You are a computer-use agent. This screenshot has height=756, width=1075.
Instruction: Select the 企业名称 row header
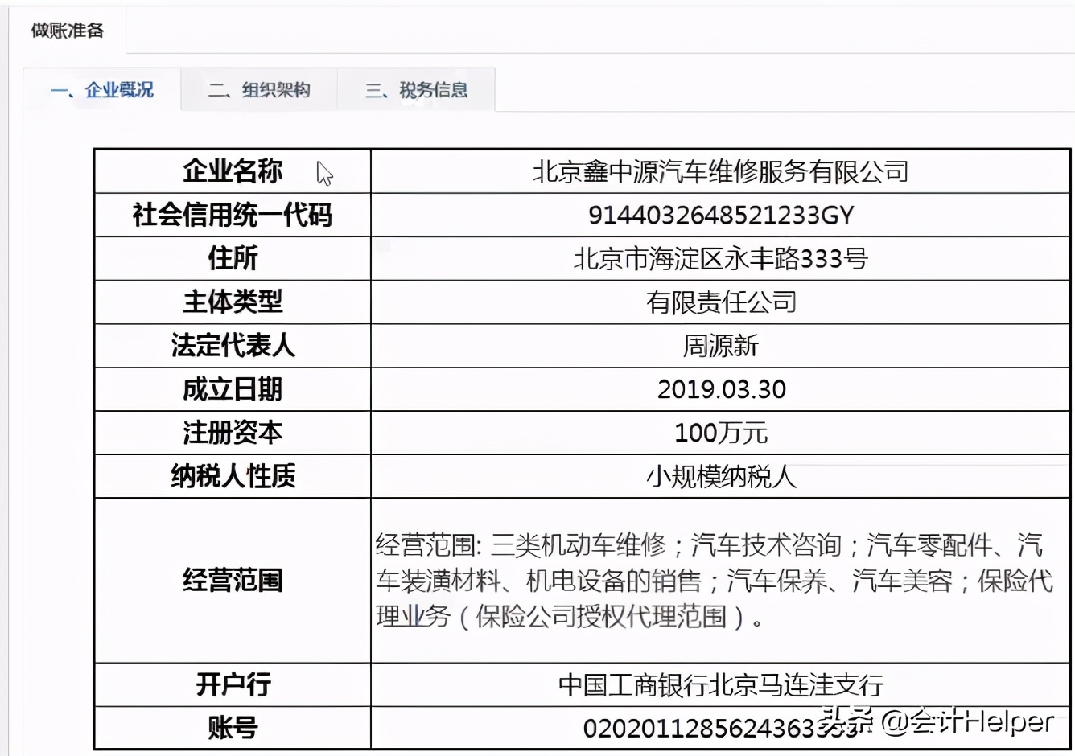point(233,171)
